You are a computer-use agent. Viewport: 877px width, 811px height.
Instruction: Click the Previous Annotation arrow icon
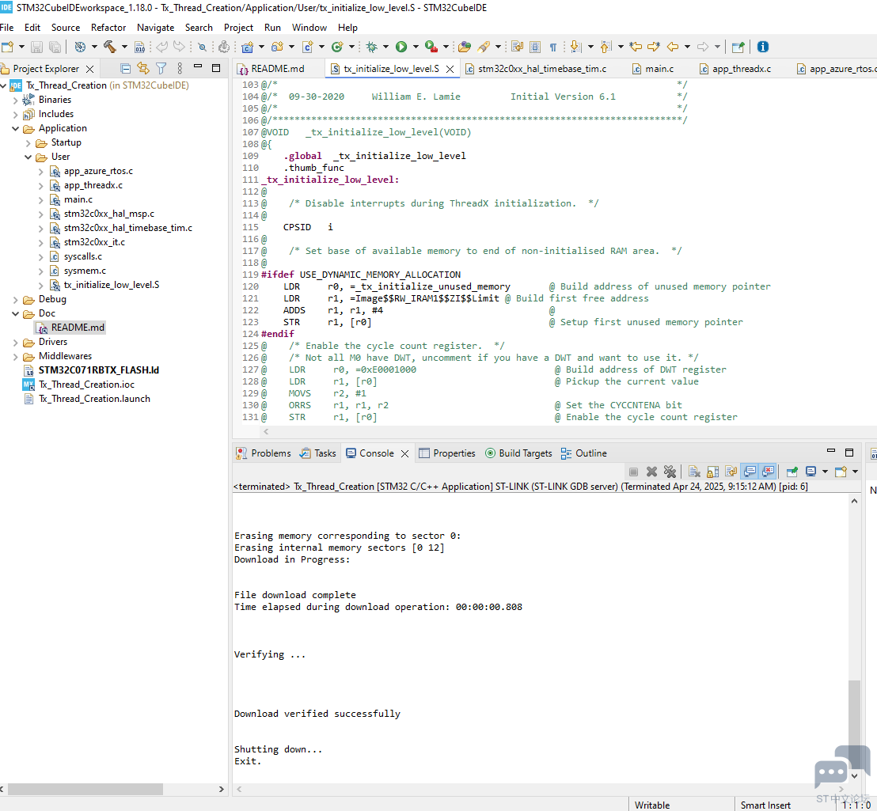[x=606, y=47]
